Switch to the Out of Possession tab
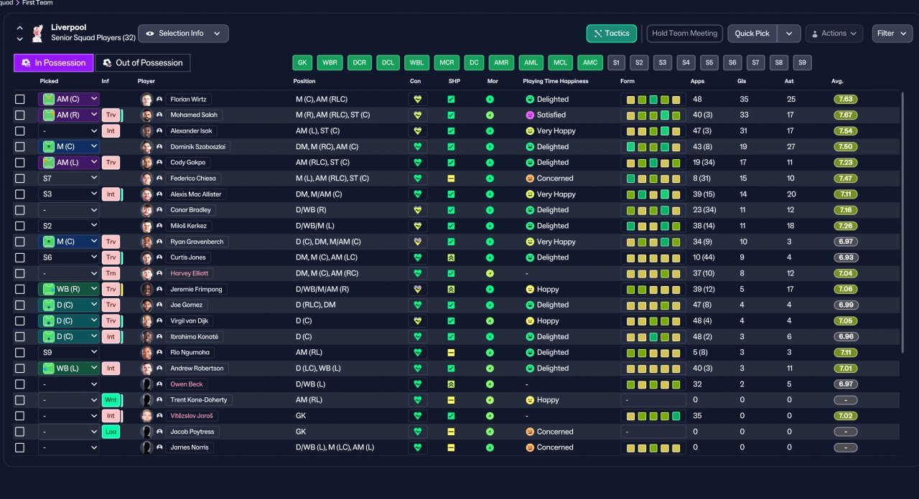Screen dimensions: 919x499 pos(143,63)
